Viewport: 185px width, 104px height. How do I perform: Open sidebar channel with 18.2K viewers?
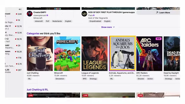point(14,53)
